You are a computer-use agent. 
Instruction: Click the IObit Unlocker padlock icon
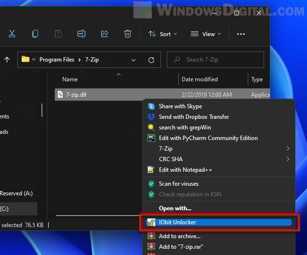pos(151,222)
